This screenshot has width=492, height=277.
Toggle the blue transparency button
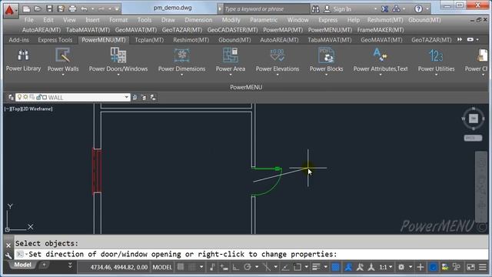click(x=335, y=267)
